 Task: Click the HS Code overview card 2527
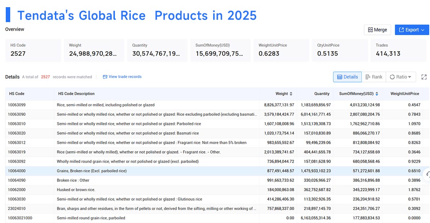point(33,50)
